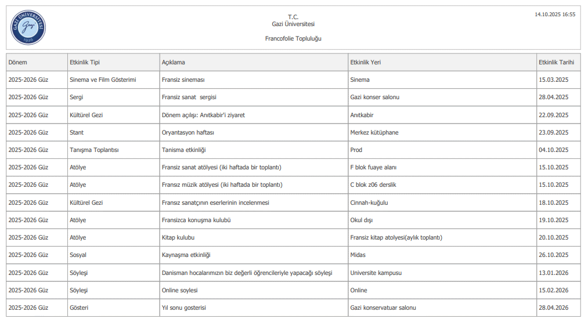Select the Online soylesi row

coord(179,290)
